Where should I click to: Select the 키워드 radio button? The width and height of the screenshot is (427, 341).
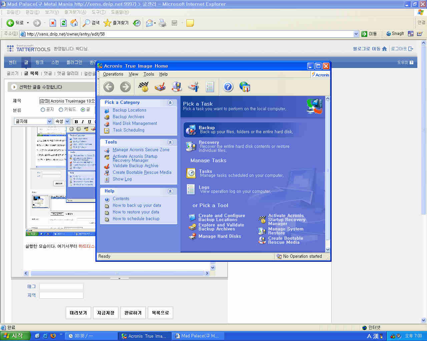point(61,110)
